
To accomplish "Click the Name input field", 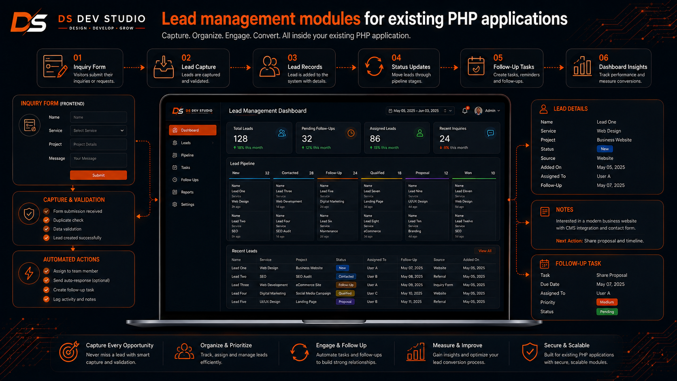I will click(98, 117).
